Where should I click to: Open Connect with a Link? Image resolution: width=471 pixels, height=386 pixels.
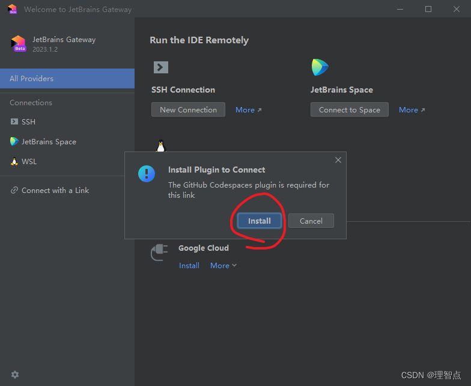coord(67,190)
